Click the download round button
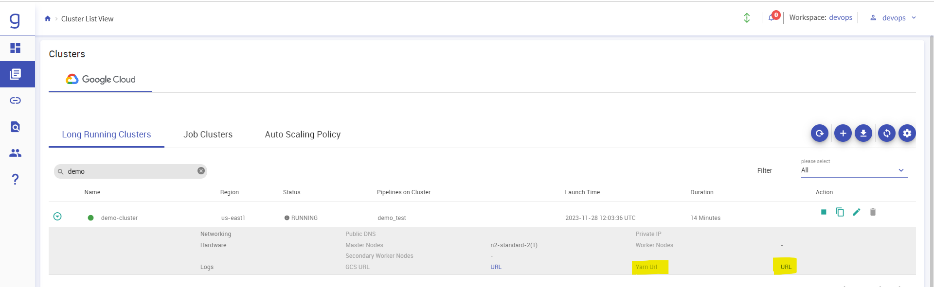This screenshot has height=287, width=934. click(x=863, y=133)
